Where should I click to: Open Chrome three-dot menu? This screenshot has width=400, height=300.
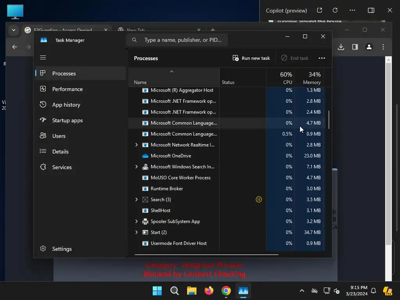[x=383, y=47]
